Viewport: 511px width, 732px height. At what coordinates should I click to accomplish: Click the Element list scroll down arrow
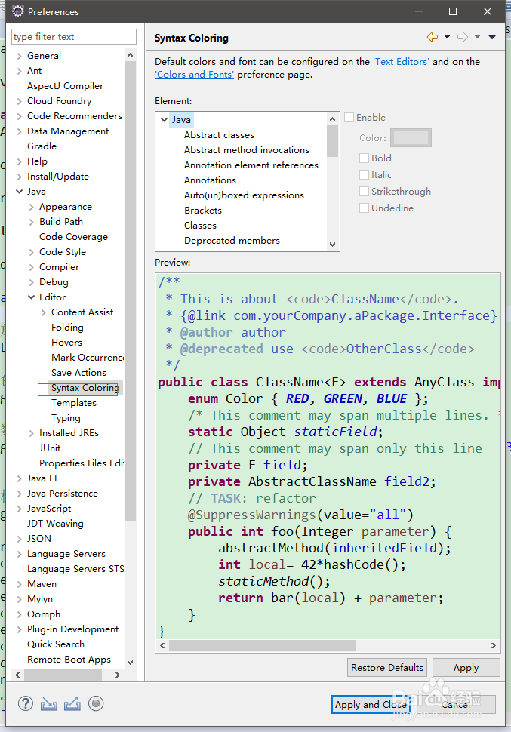click(x=333, y=245)
